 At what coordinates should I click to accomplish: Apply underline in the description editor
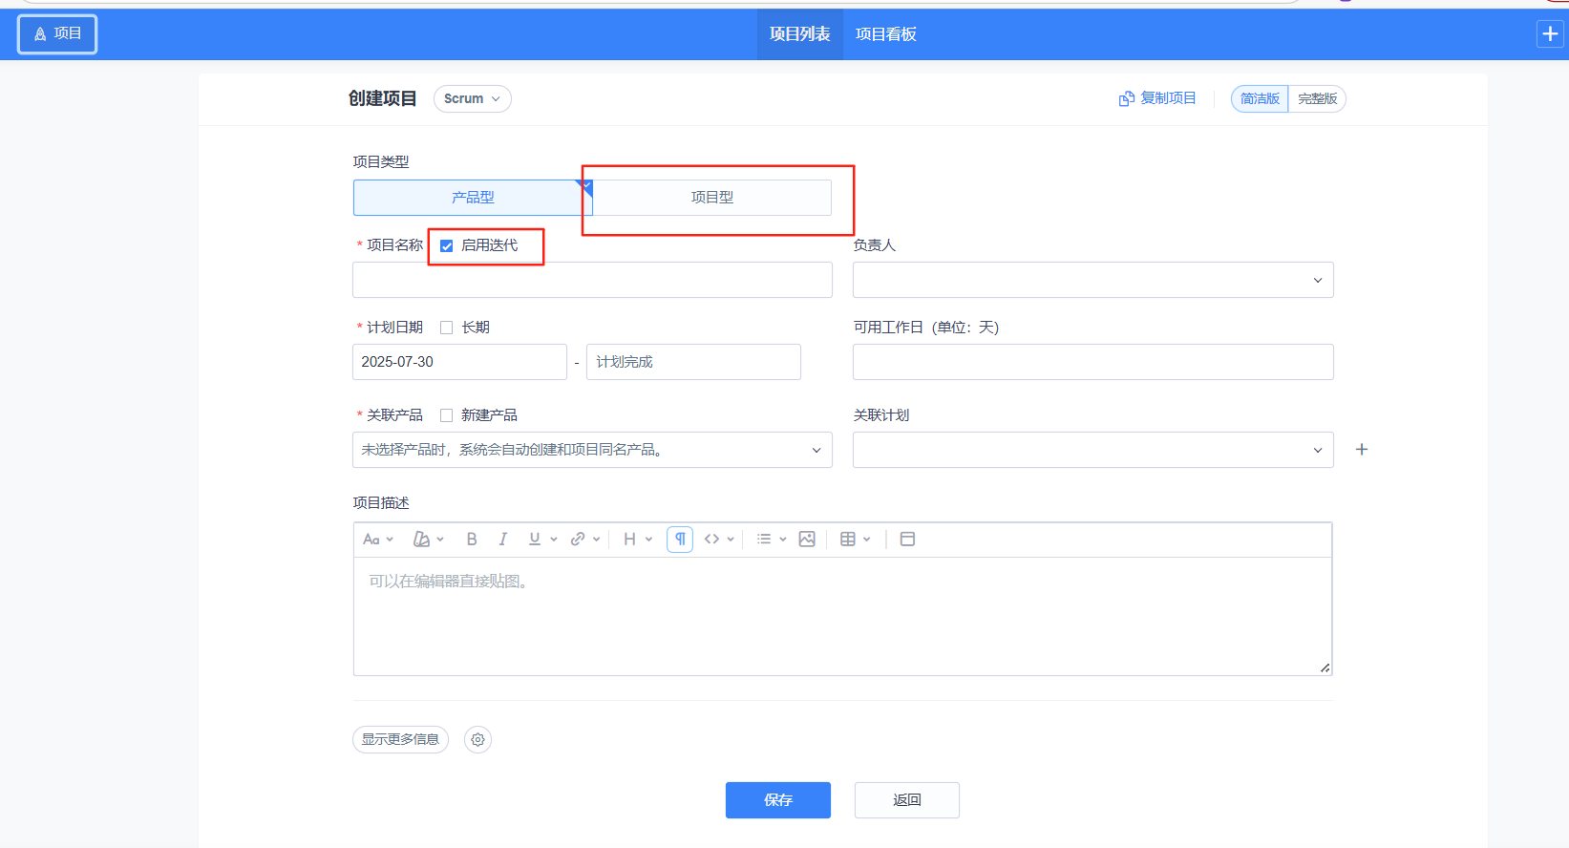click(x=535, y=540)
